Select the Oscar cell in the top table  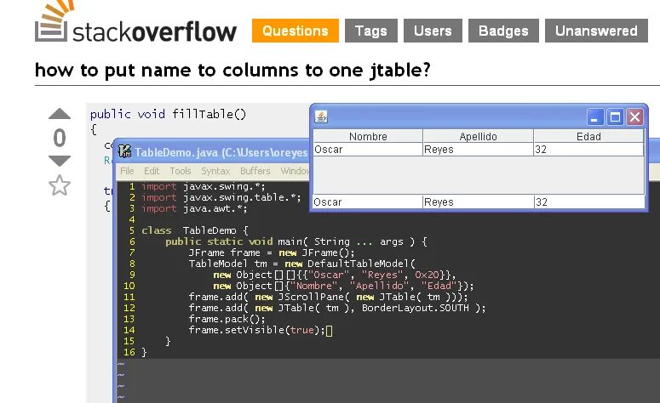point(368,150)
